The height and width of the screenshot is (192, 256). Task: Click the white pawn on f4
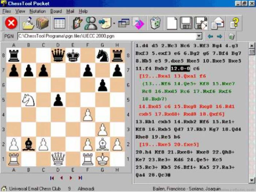(88, 115)
